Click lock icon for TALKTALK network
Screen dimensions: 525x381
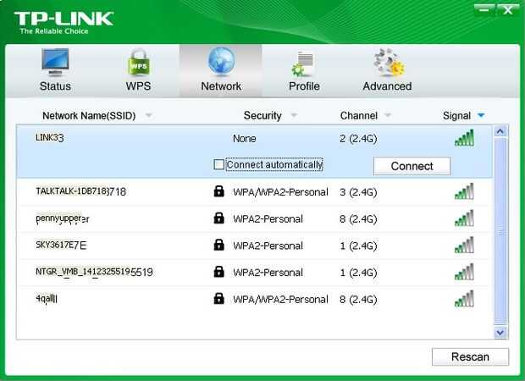(219, 191)
